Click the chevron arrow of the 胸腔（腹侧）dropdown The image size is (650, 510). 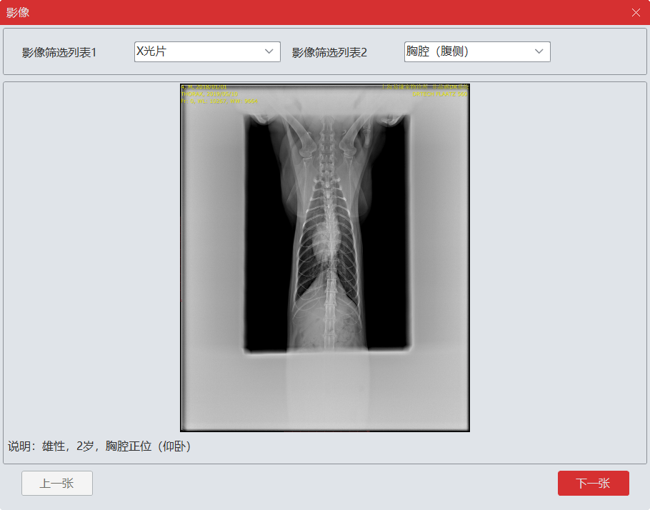click(539, 51)
